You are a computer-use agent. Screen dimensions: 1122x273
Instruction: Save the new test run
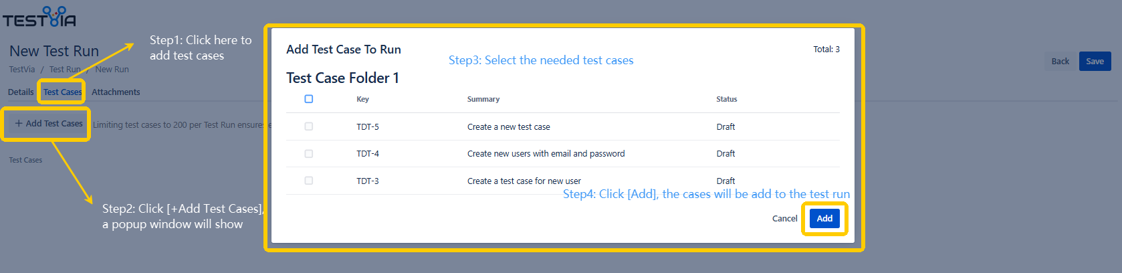tap(1095, 62)
